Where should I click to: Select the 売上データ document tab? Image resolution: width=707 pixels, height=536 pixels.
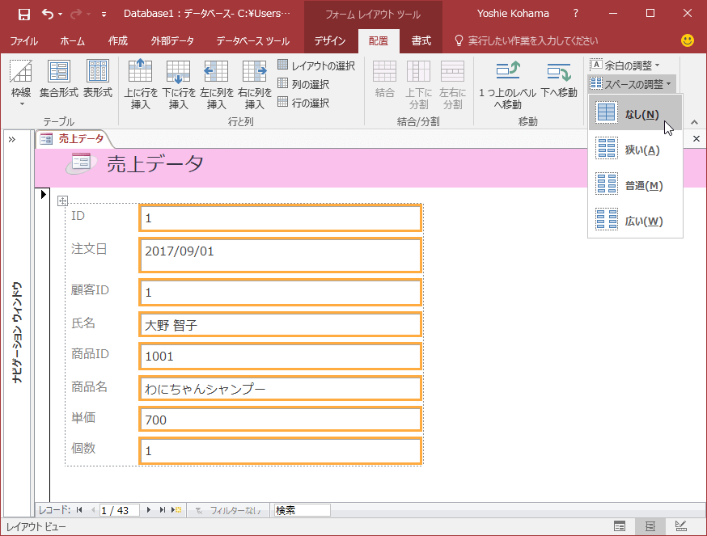pyautogui.click(x=74, y=139)
